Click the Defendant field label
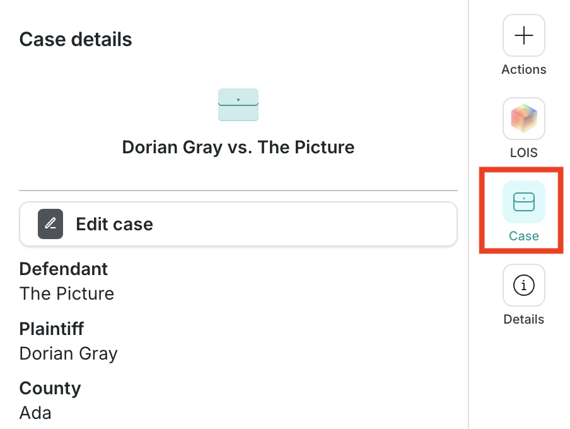The width and height of the screenshot is (570, 429). pyautogui.click(x=63, y=269)
